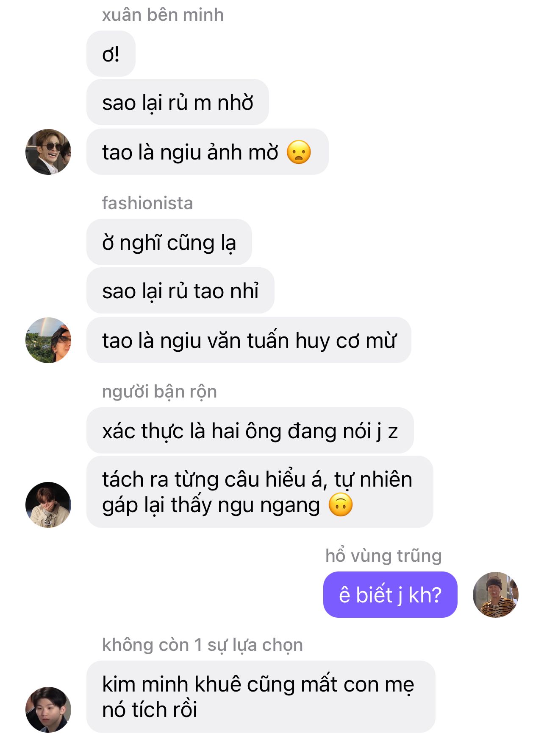
Task: Select the 'ơ!' message bubble
Action: click(111, 54)
